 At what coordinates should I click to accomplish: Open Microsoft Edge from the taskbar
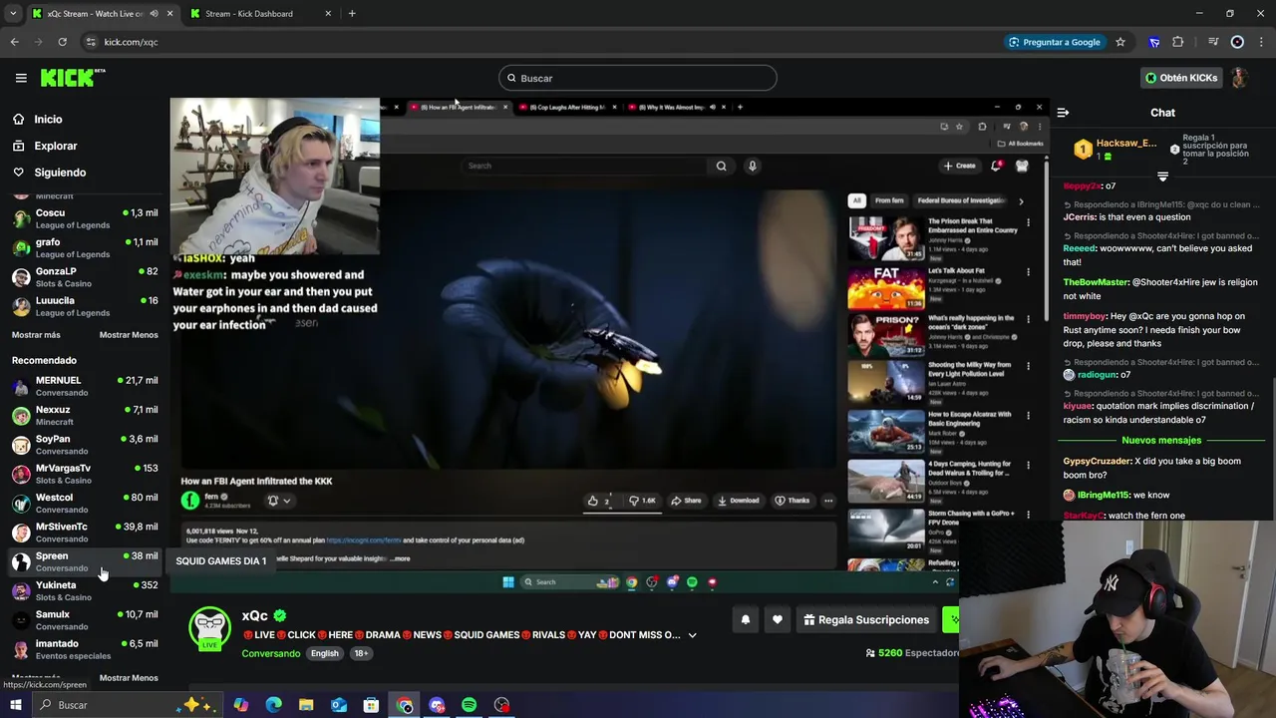click(273, 705)
